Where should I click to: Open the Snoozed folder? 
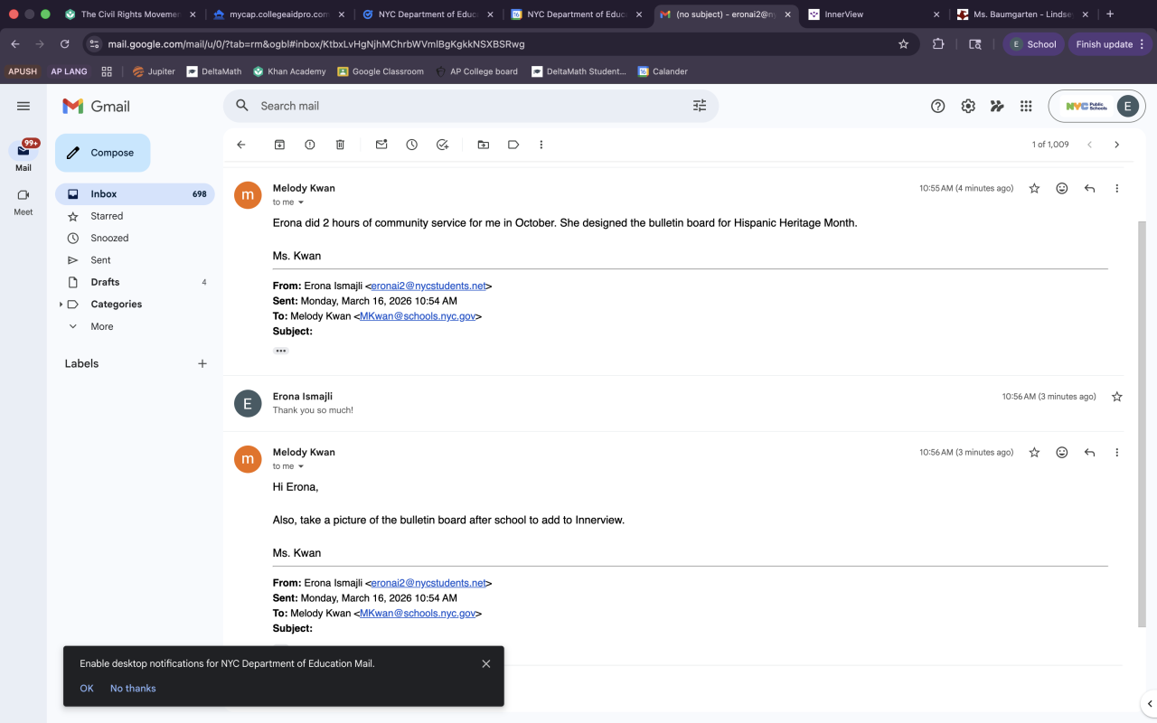(136, 238)
